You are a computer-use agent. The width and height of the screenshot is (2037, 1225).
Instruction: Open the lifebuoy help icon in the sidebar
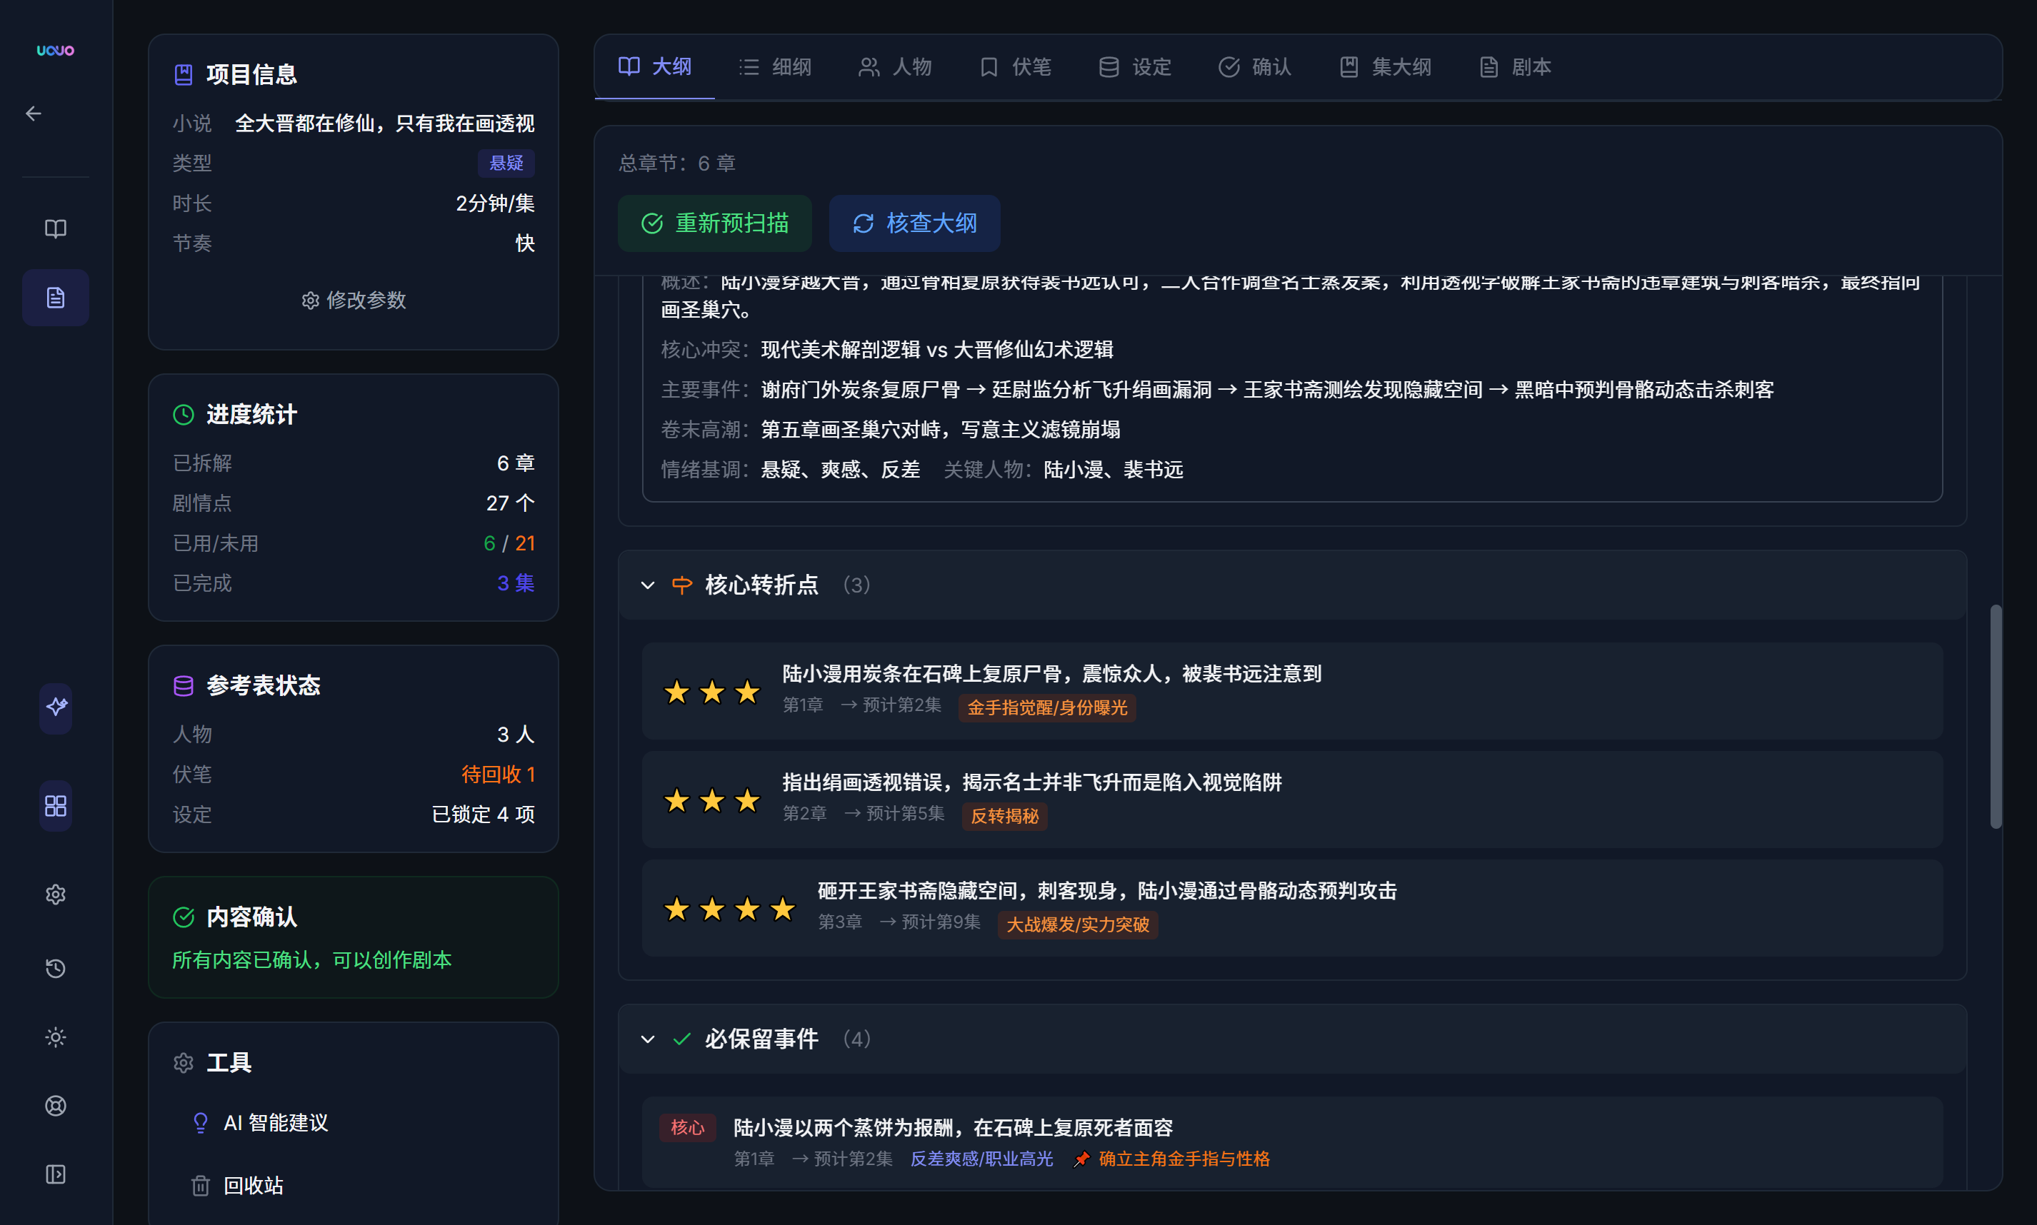[55, 1105]
